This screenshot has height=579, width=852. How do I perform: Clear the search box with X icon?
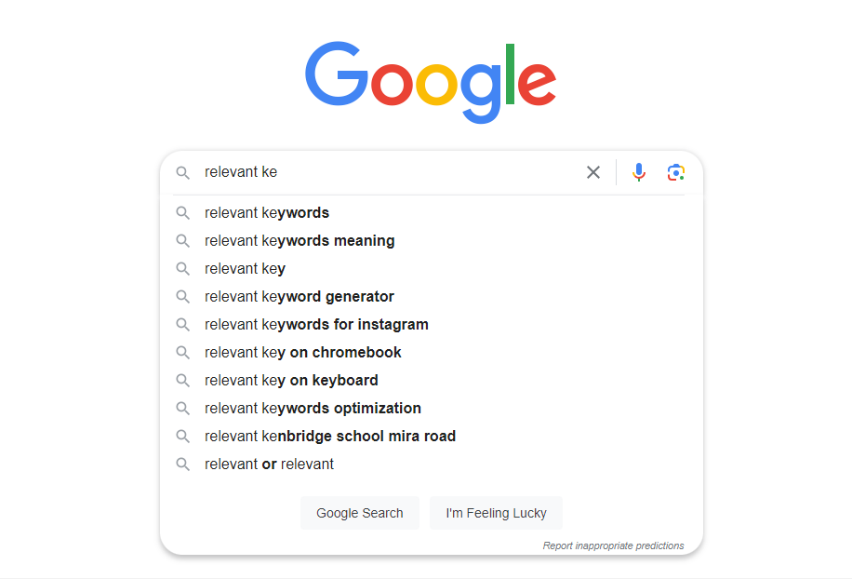click(593, 172)
